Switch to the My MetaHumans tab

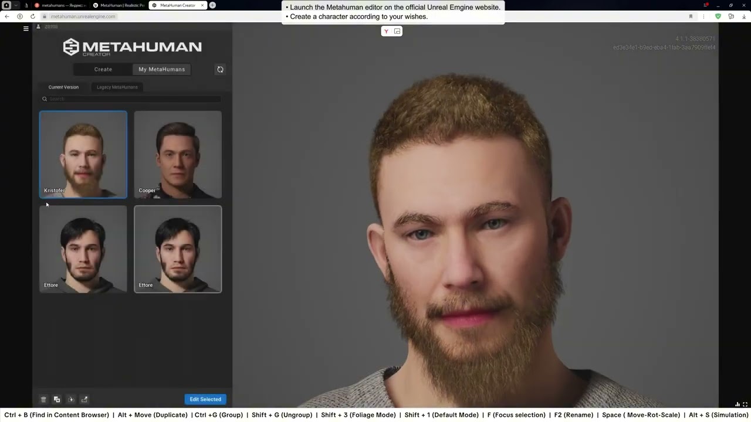point(162,69)
